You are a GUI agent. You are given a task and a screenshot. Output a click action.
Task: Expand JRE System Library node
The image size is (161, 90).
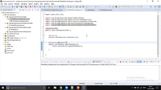[x=4, y=38]
